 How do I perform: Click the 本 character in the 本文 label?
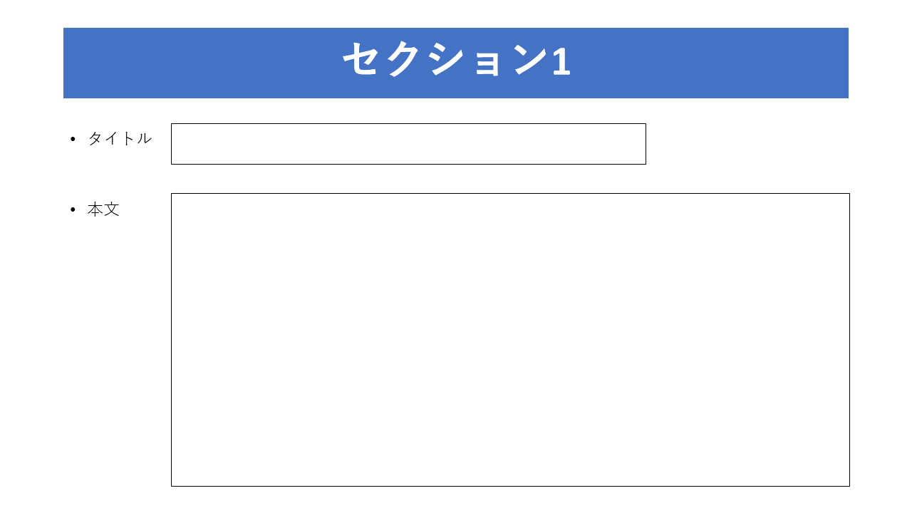pyautogui.click(x=95, y=209)
